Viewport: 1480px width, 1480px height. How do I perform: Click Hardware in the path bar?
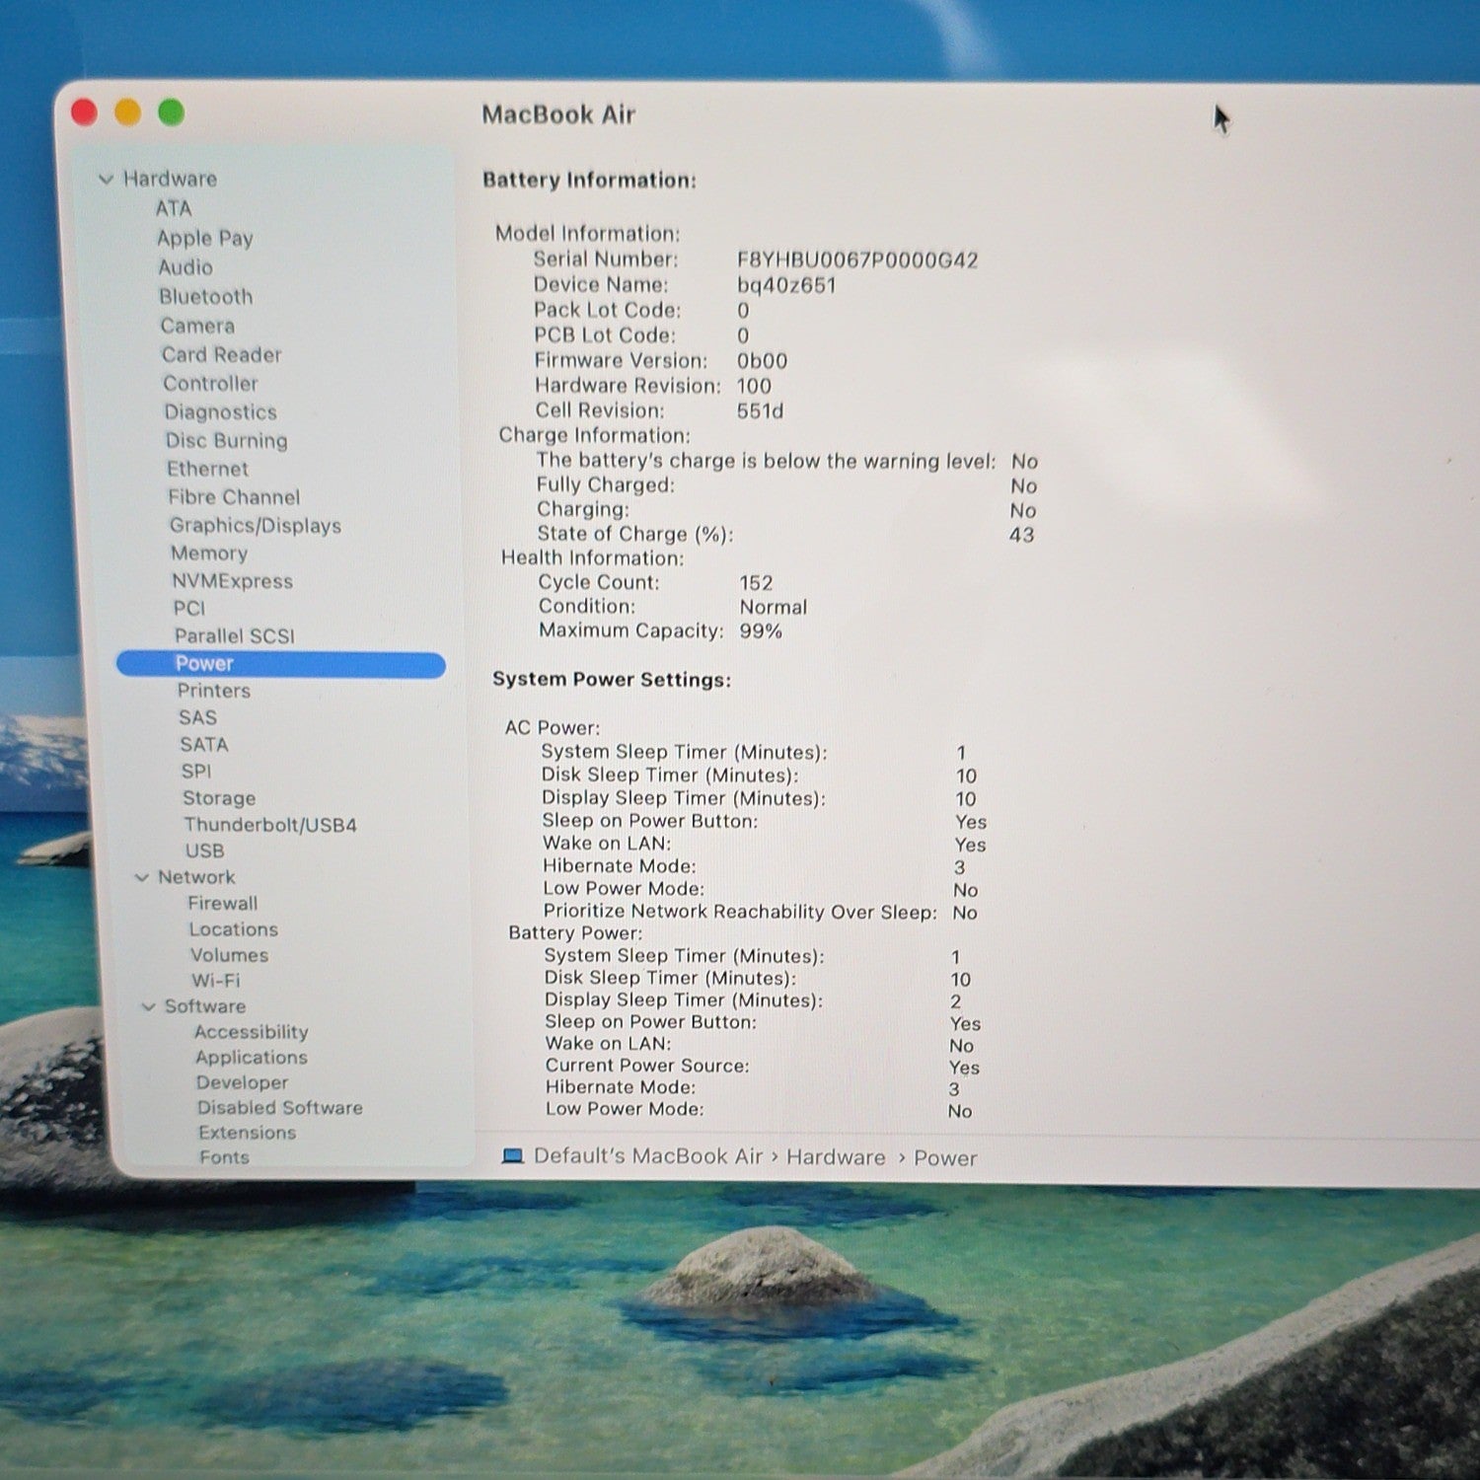(x=836, y=1157)
